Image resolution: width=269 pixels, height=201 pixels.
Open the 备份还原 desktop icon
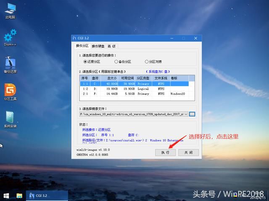pyautogui.click(x=10, y=65)
